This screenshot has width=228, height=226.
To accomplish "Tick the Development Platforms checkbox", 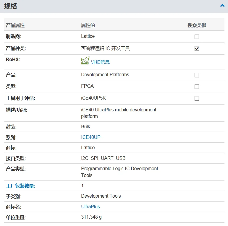I will pos(197,75).
